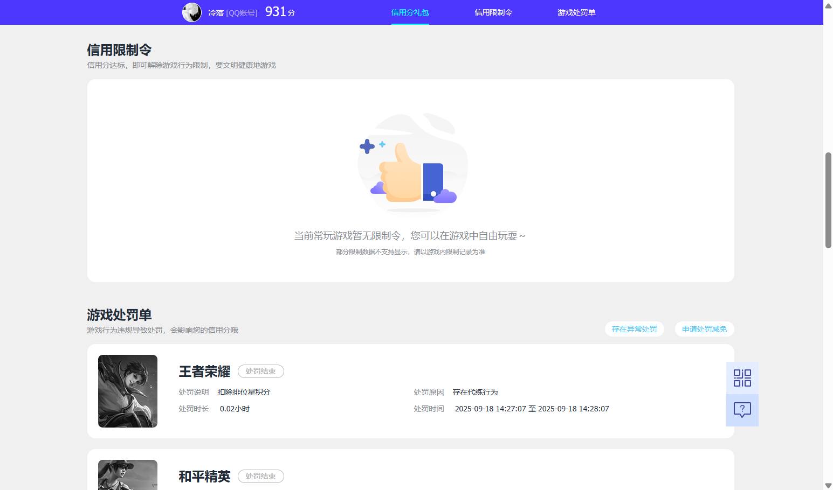Image resolution: width=833 pixels, height=490 pixels.
Task: Click the 扣除排位星积分 penalty description
Action: 244,392
